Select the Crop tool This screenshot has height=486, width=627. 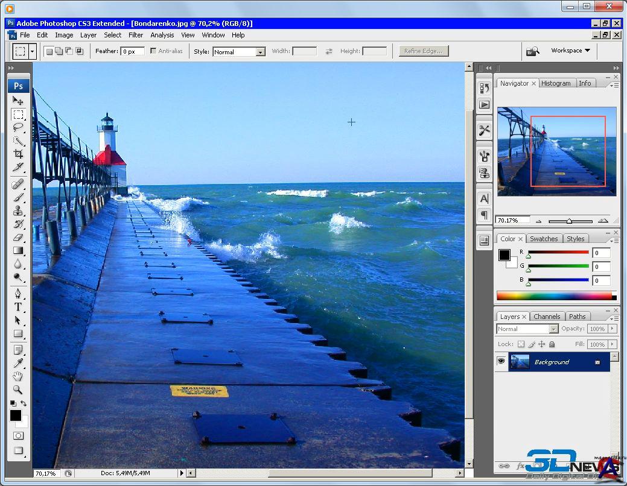(x=18, y=154)
